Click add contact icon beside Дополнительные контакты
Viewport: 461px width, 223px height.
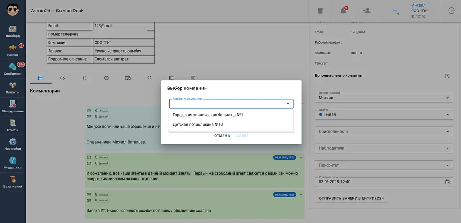[x=448, y=76]
